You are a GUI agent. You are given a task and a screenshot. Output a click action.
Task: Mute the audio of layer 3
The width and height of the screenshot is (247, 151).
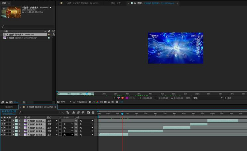[5, 128]
